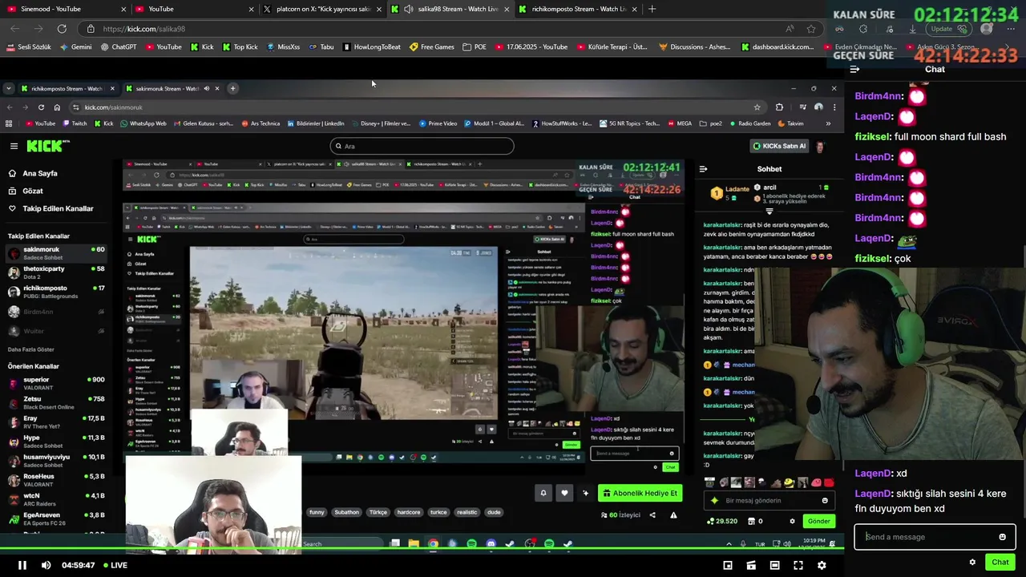Toggle follow with the heart icon

(x=564, y=493)
